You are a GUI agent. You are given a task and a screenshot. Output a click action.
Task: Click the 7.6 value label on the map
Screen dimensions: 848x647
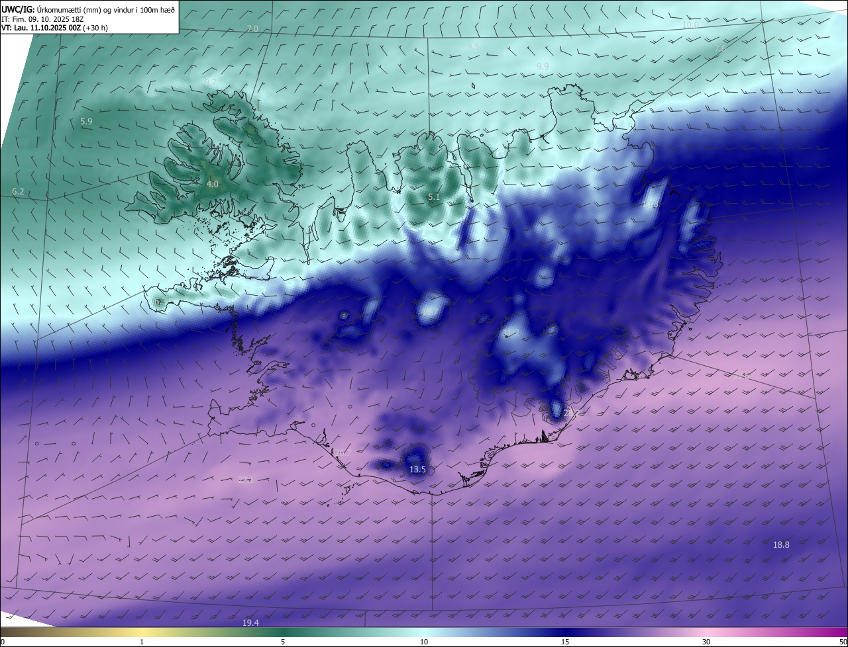tap(720, 49)
